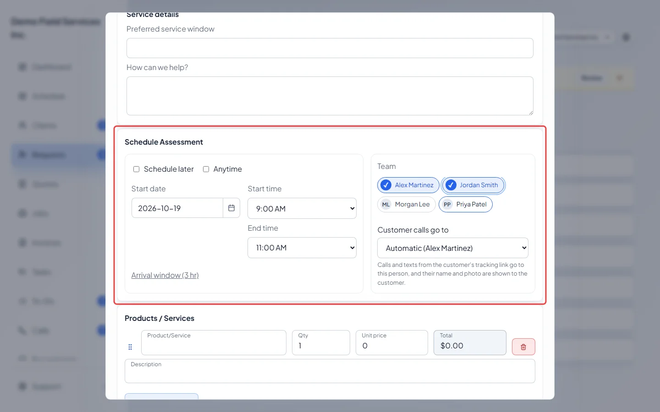This screenshot has height=412, width=660.
Task: Select the Unit price field
Action: (392, 342)
